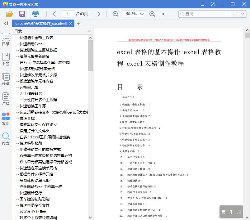Select outline item 在Excel中选择整个单元格范围
Screen dimensions: 250x220
[45, 62]
